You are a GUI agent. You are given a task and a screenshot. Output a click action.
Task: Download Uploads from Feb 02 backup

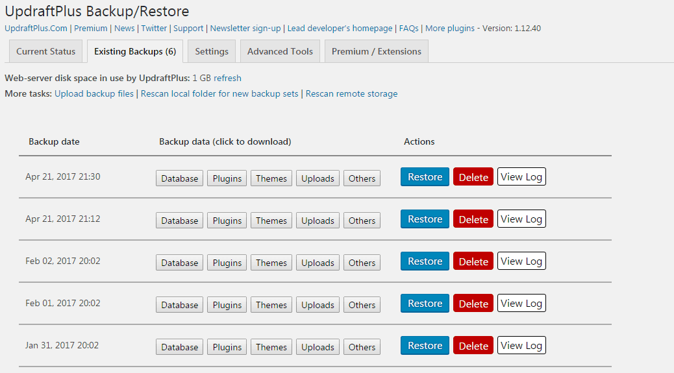318,263
